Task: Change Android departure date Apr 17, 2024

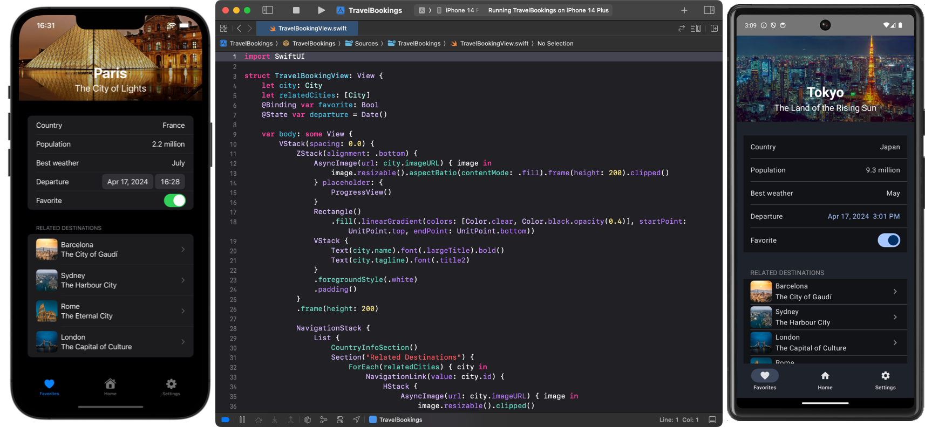Action: point(848,216)
